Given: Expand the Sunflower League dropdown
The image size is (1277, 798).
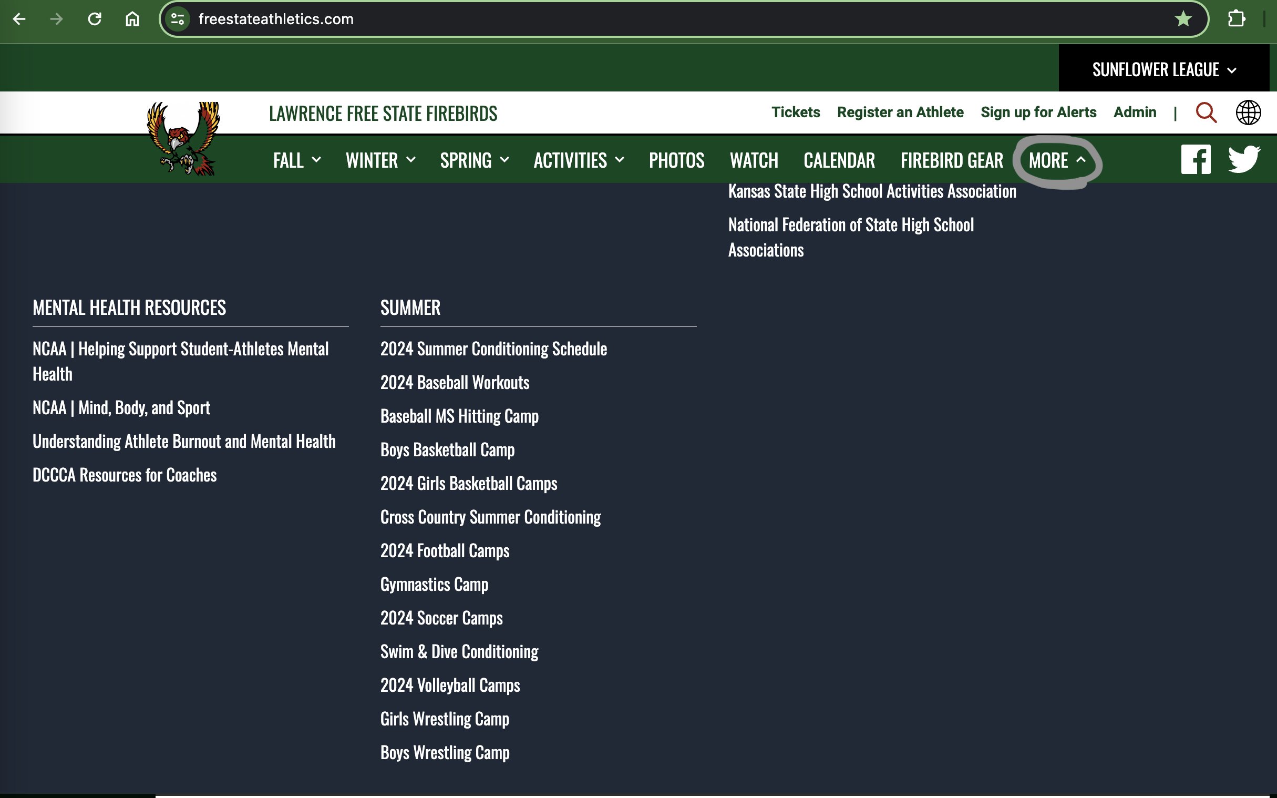Looking at the screenshot, I should 1163,70.
